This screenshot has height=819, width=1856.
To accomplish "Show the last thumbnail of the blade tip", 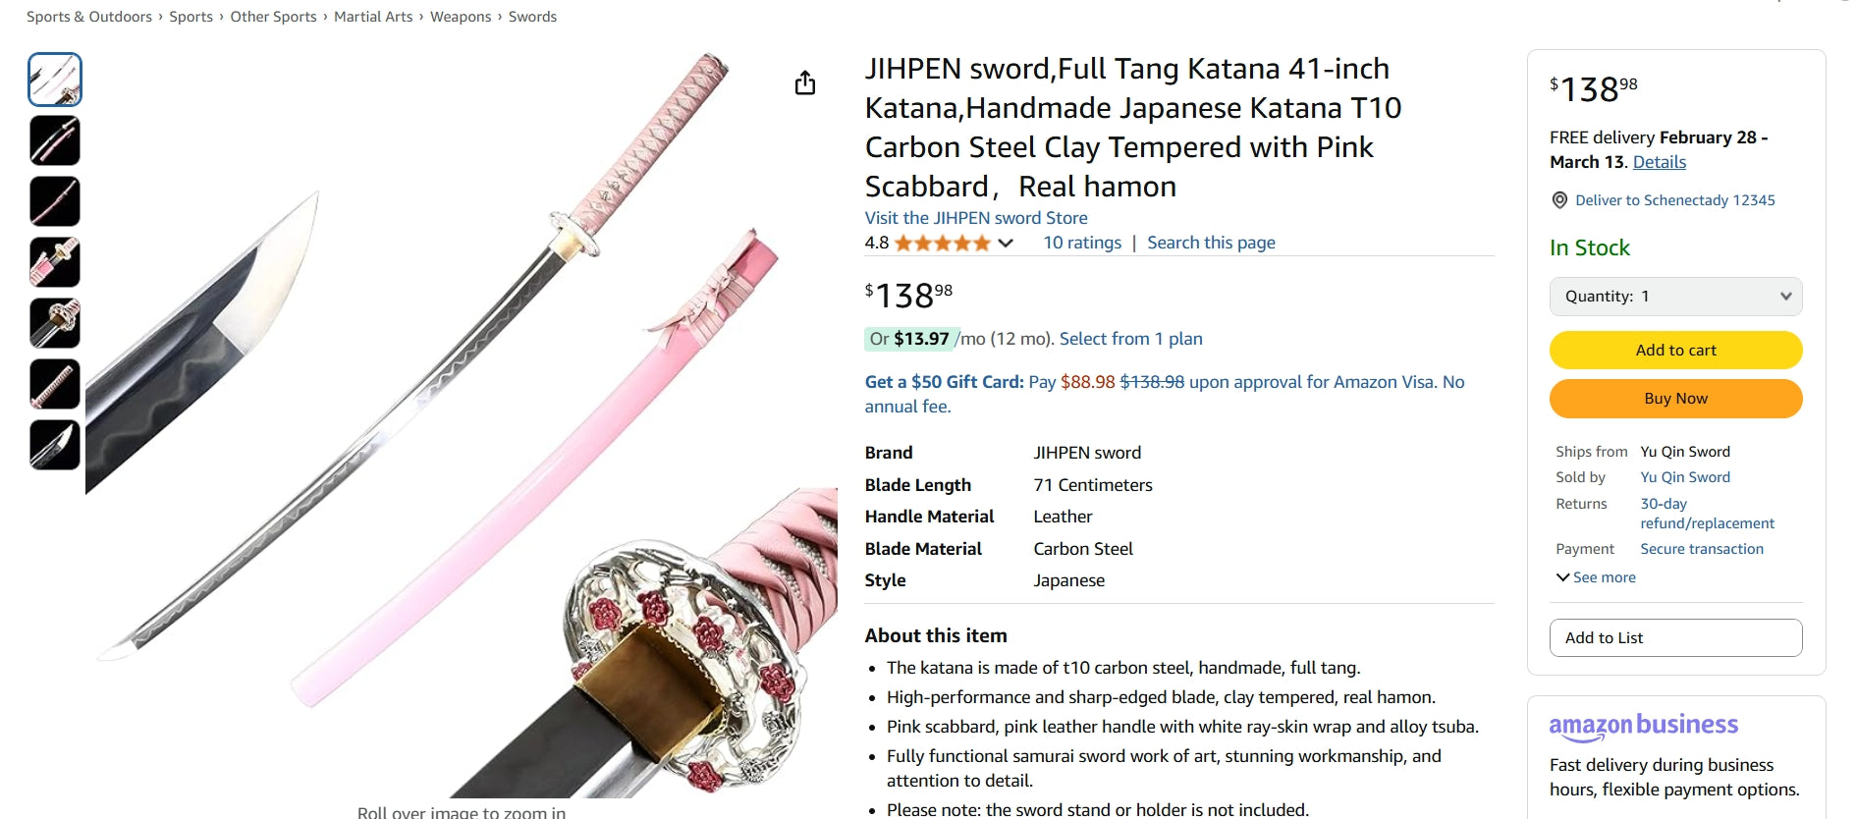I will coord(55,445).
